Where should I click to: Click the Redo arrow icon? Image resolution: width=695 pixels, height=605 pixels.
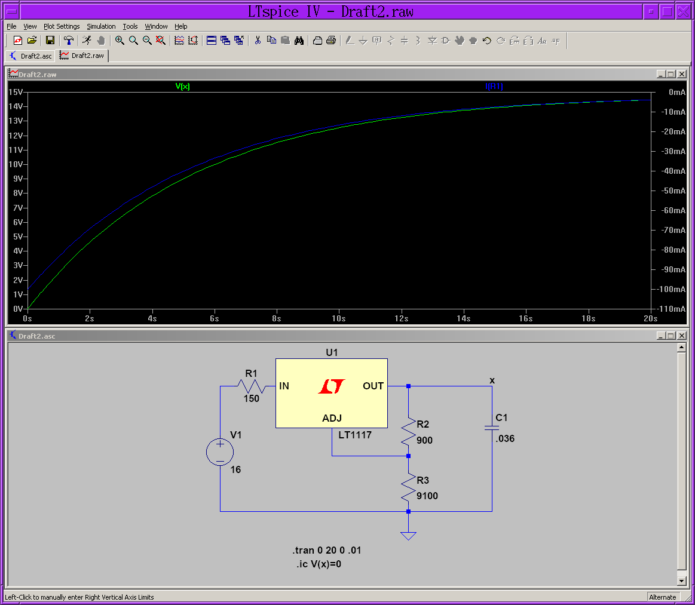(x=501, y=41)
